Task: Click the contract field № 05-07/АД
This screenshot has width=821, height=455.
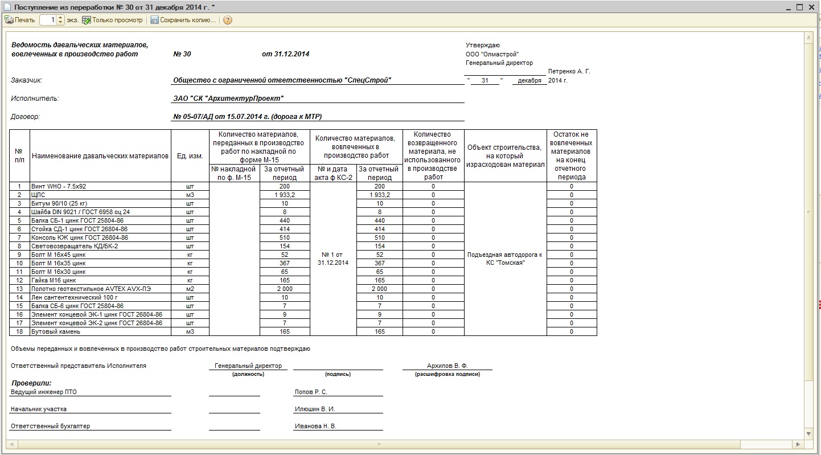Action: click(247, 117)
